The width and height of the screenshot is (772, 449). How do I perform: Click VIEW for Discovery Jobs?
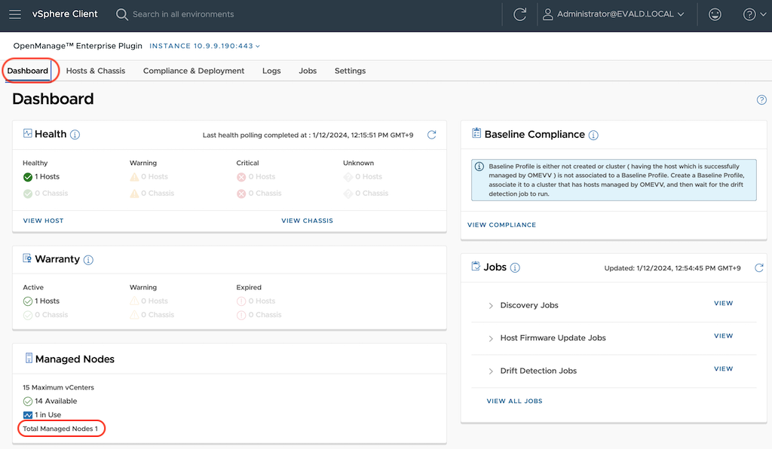pyautogui.click(x=723, y=304)
